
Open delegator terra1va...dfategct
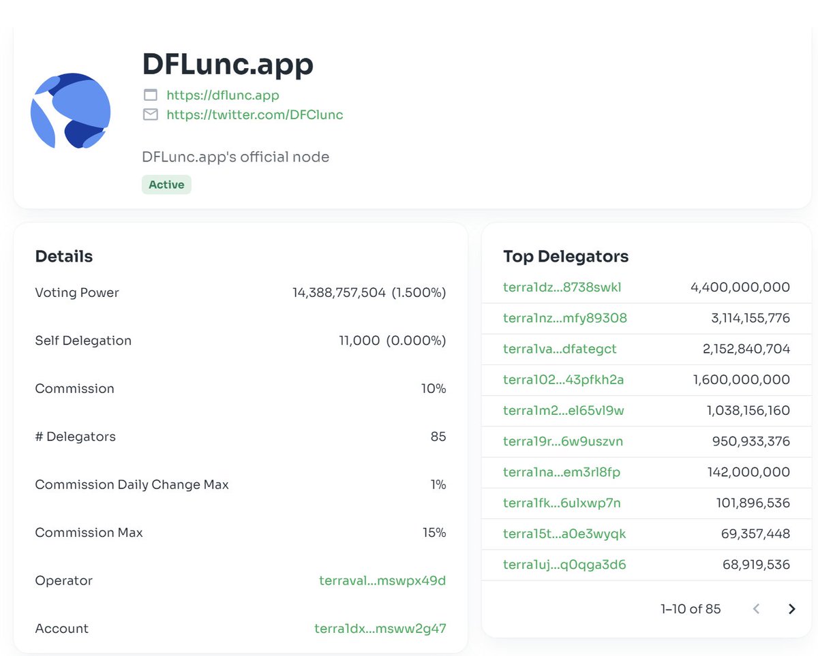(560, 349)
